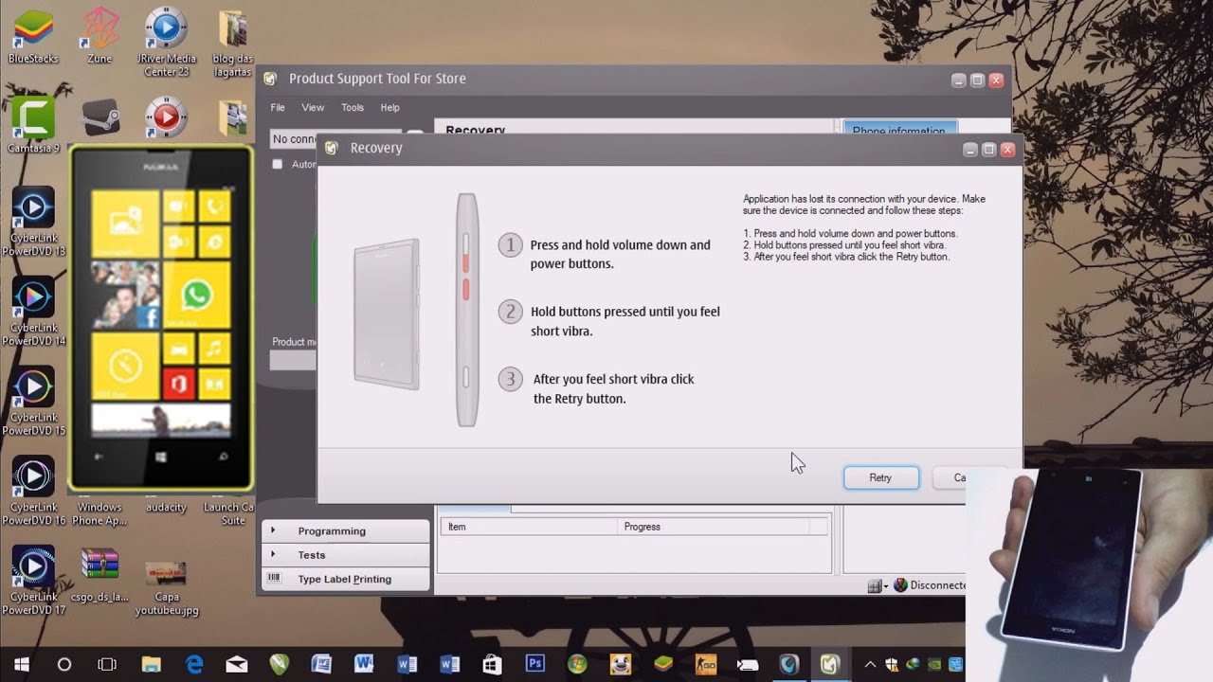Click the Retry button in Recovery dialog
Screen dimensions: 1213x682
tap(880, 477)
